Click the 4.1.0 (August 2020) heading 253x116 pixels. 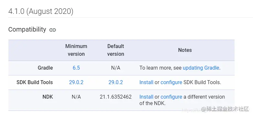coord(41,11)
